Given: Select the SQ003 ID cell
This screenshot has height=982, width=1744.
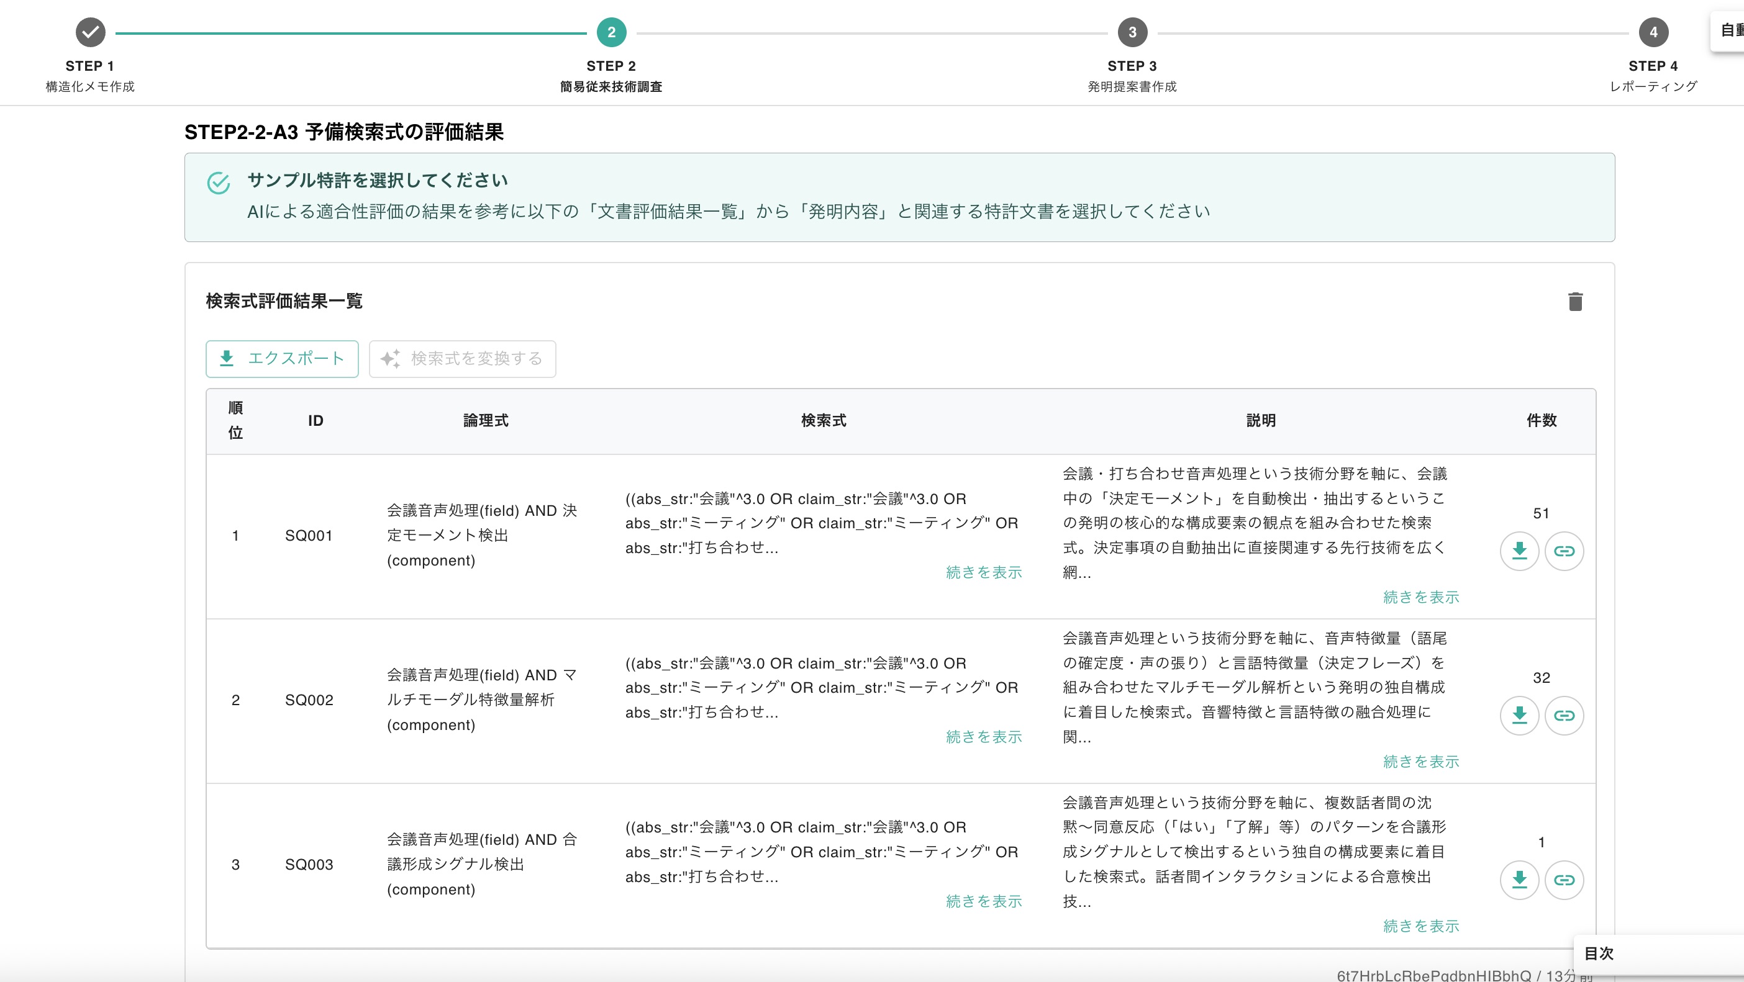Looking at the screenshot, I should (309, 865).
